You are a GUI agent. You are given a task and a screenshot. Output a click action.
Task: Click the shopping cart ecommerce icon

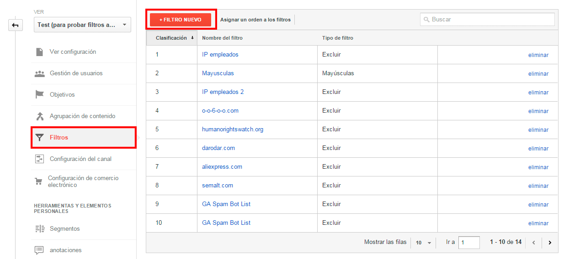(x=39, y=181)
